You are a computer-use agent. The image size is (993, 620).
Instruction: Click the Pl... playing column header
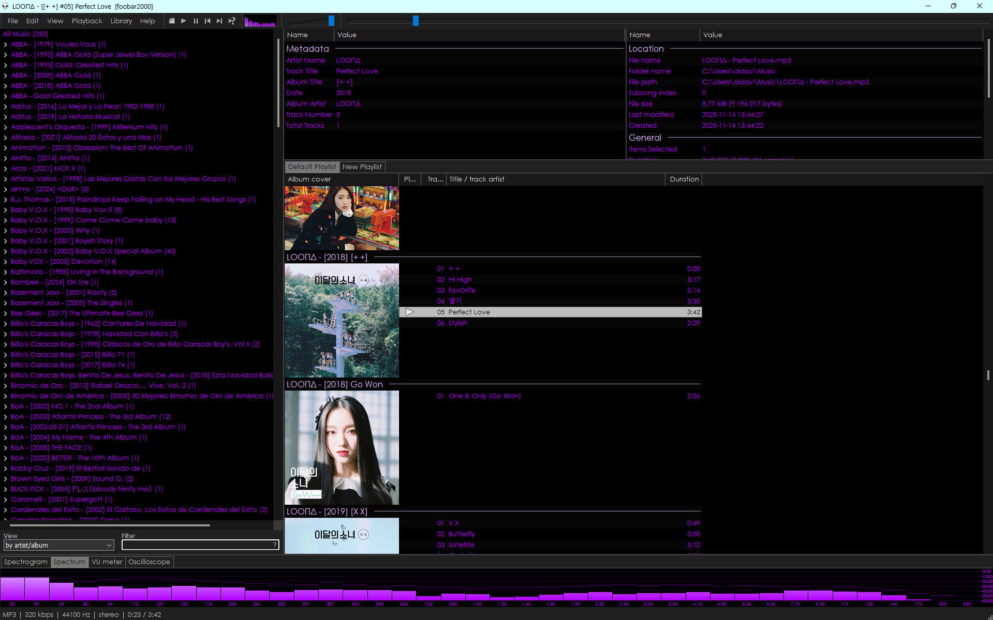(410, 179)
